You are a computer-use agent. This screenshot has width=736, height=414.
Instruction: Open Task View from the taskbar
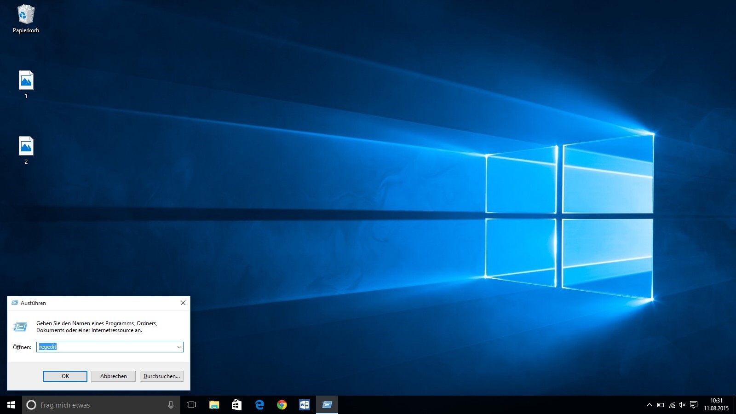click(x=191, y=405)
